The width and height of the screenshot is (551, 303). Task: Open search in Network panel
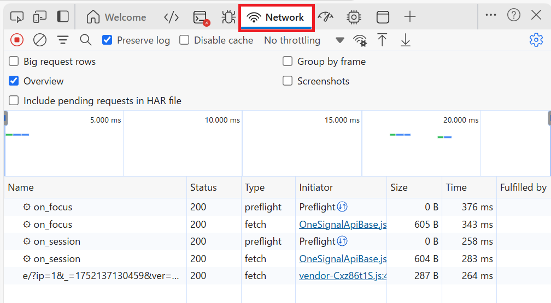(85, 40)
